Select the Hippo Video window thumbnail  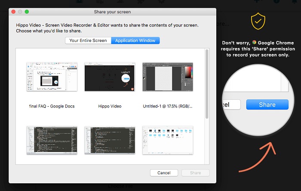(110, 77)
